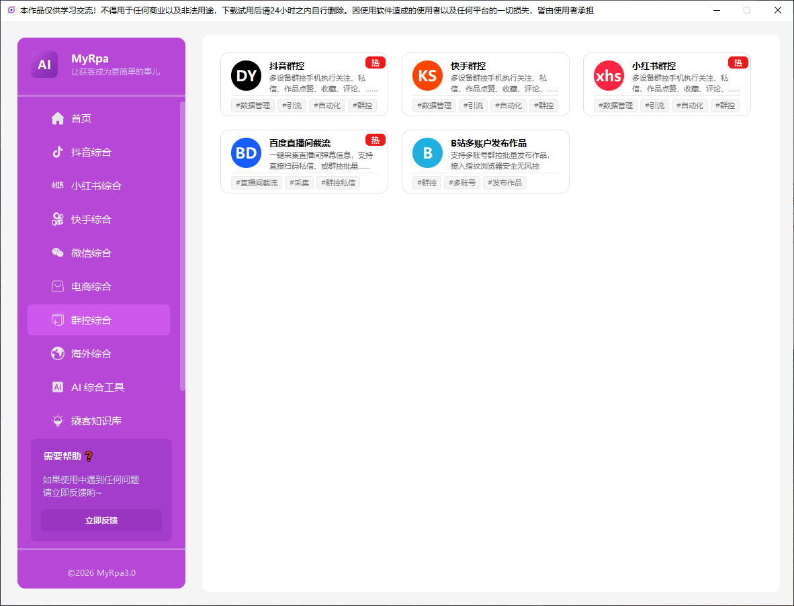
Task: Open AI 综合工具 in the sidebar
Action: pos(99,387)
